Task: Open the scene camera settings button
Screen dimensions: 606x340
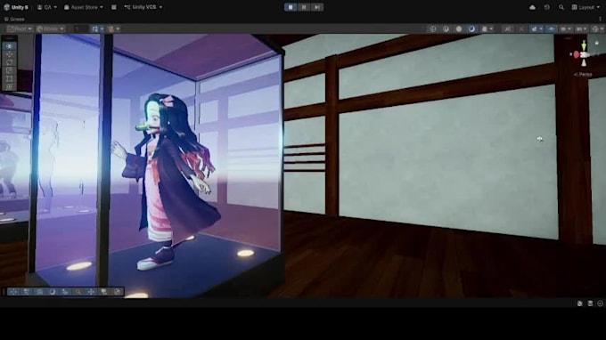Action: (x=581, y=29)
